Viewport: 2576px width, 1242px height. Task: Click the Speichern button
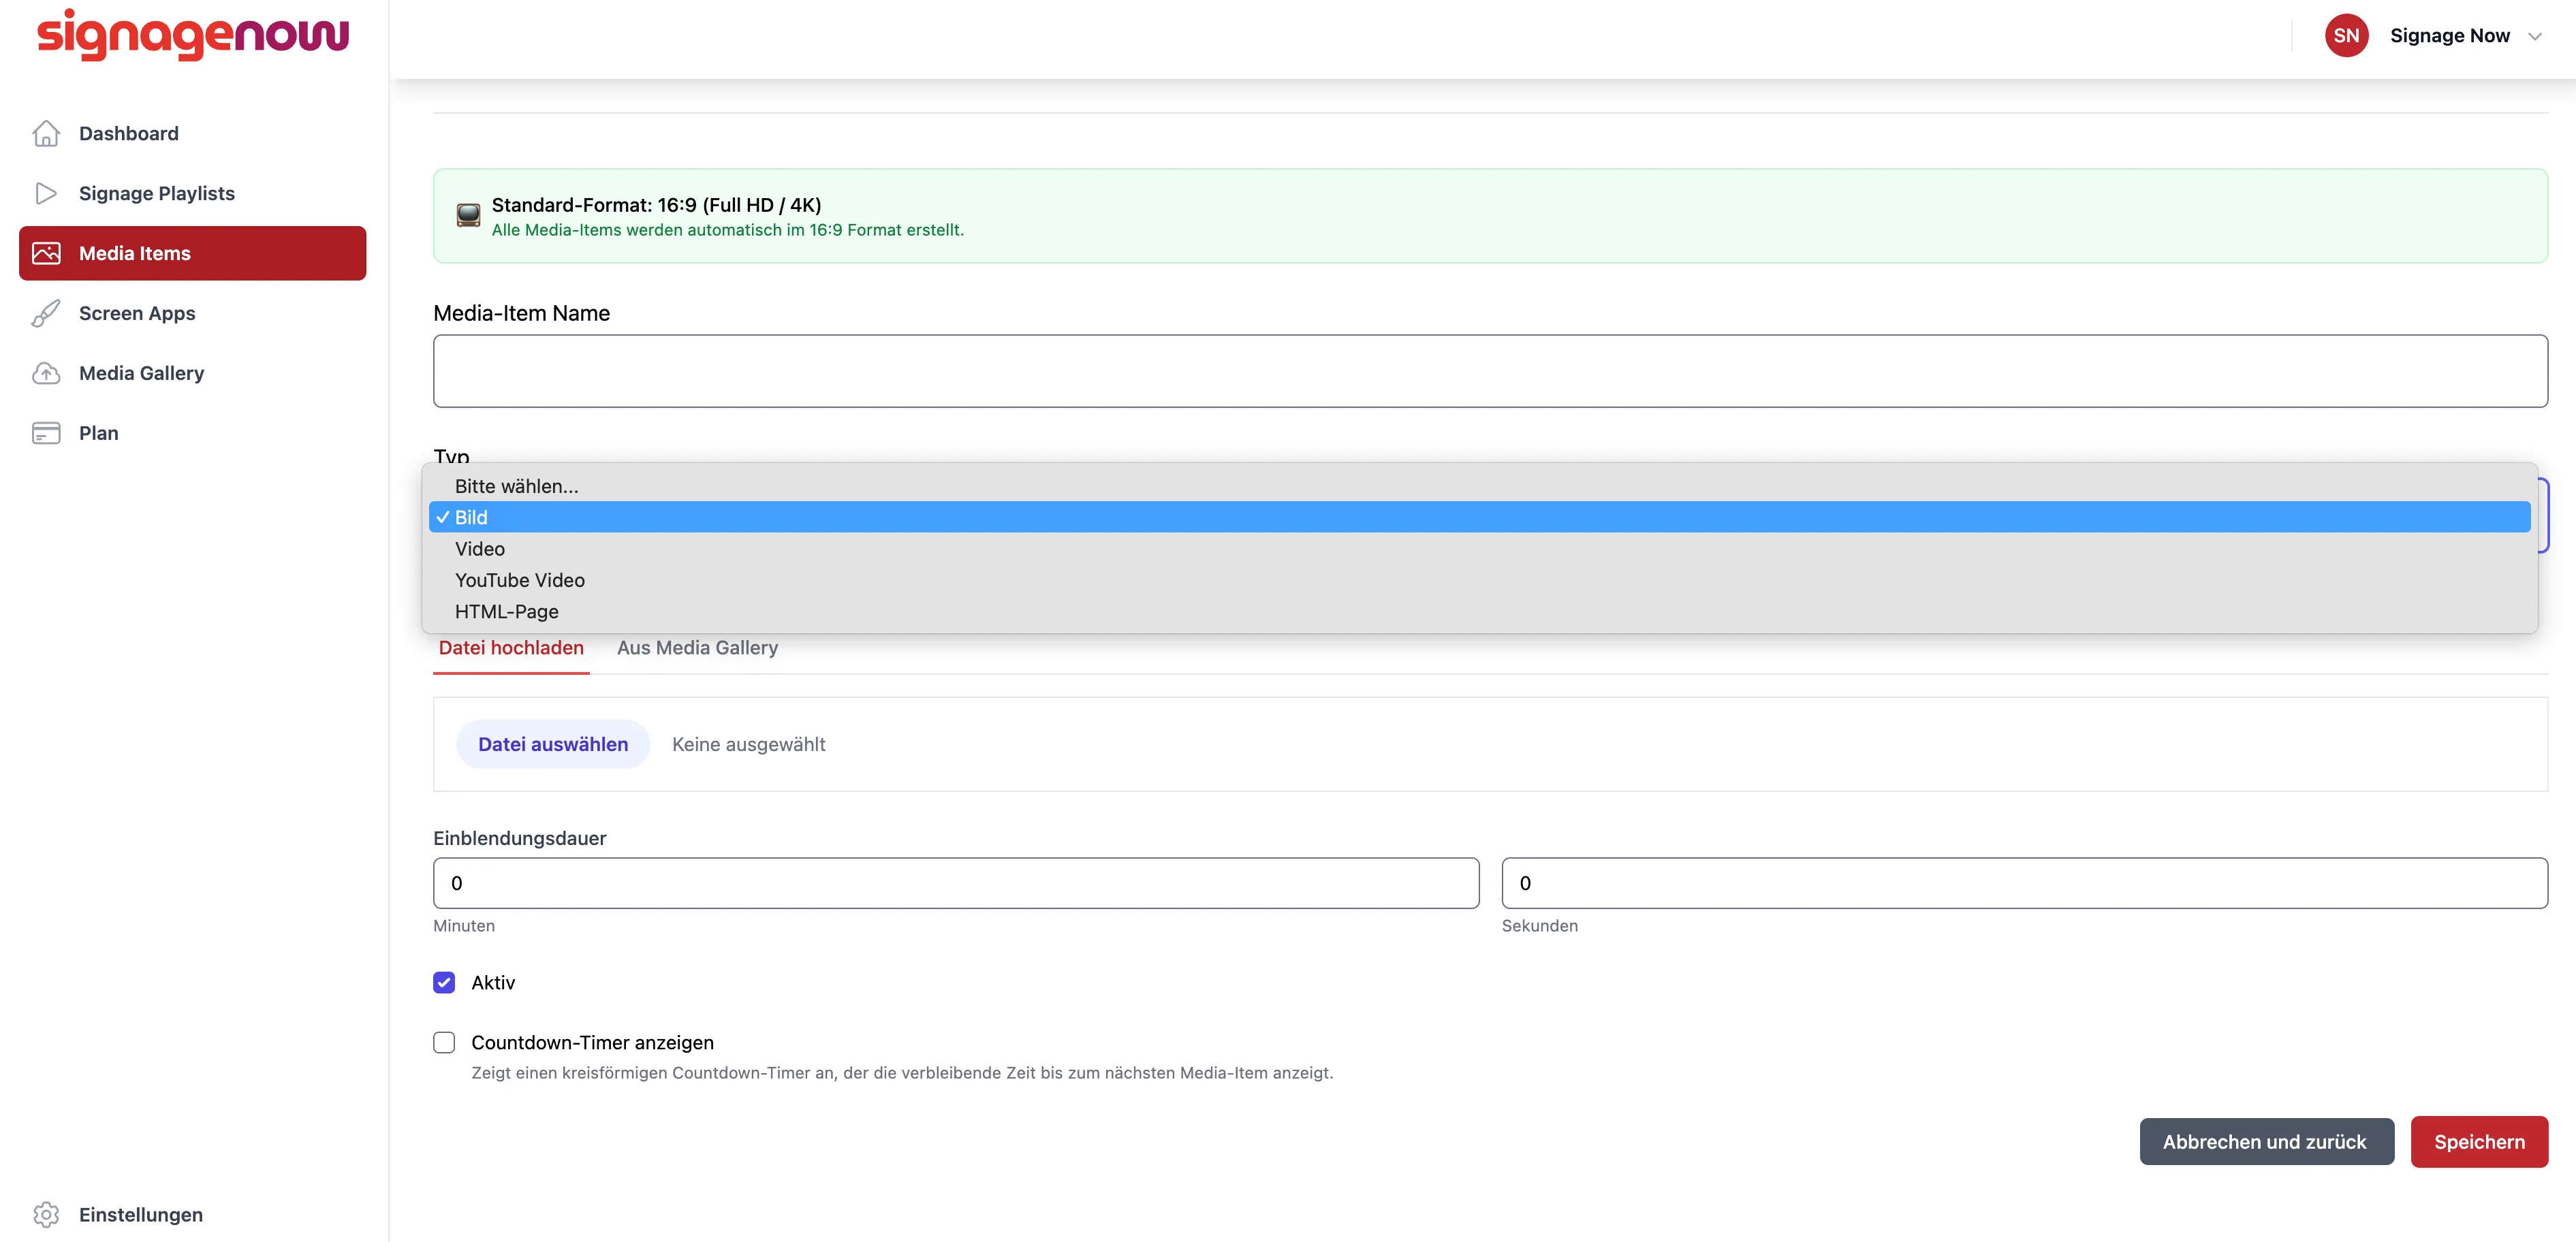(x=2479, y=1142)
